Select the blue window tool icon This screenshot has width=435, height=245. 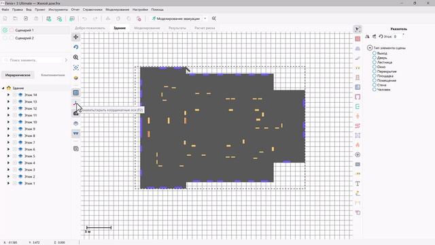[x=358, y=87]
